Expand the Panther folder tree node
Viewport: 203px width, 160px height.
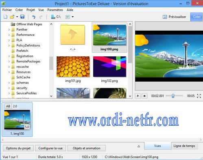[x=9, y=29]
